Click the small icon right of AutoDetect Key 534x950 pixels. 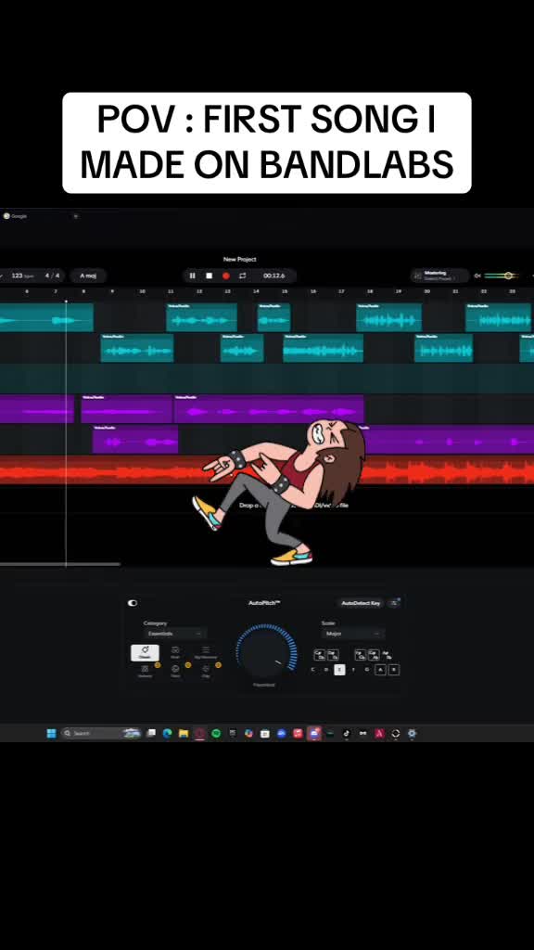tap(394, 603)
